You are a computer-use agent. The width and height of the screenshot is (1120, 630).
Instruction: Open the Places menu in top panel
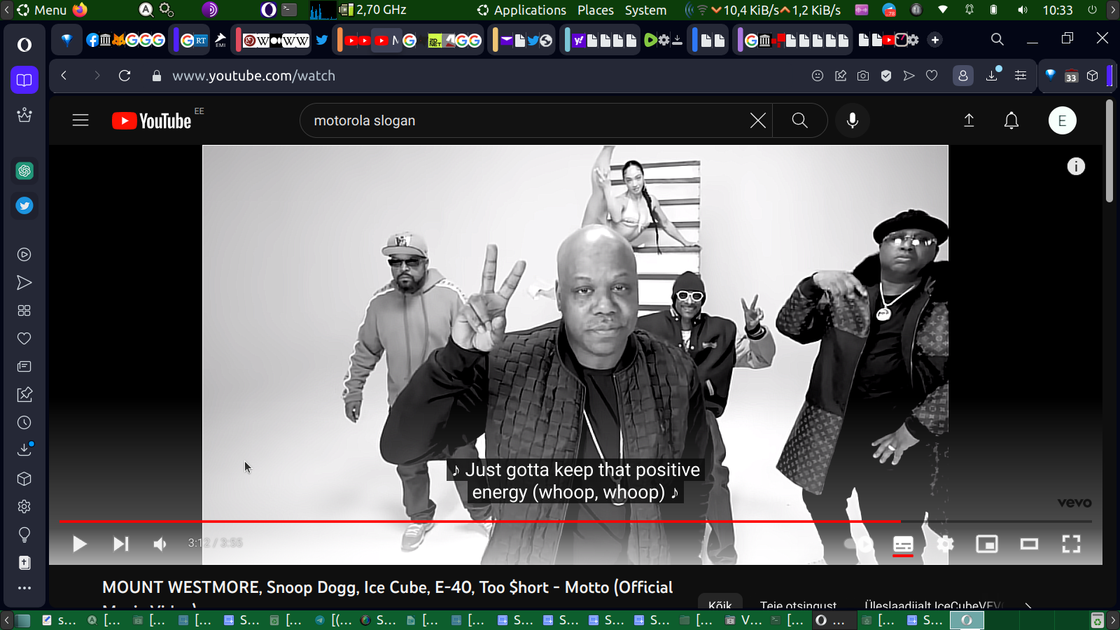(x=595, y=10)
